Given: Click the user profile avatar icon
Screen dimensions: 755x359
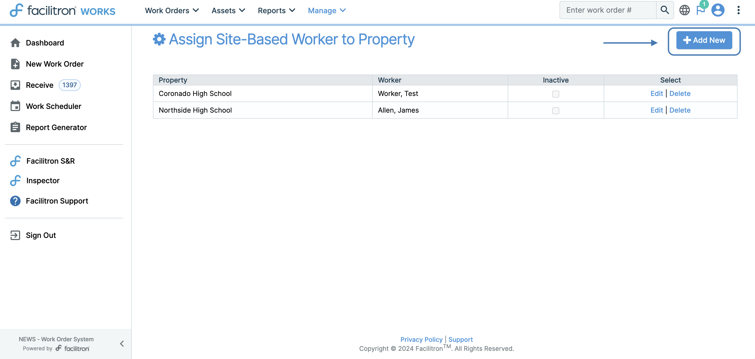Looking at the screenshot, I should click(717, 10).
